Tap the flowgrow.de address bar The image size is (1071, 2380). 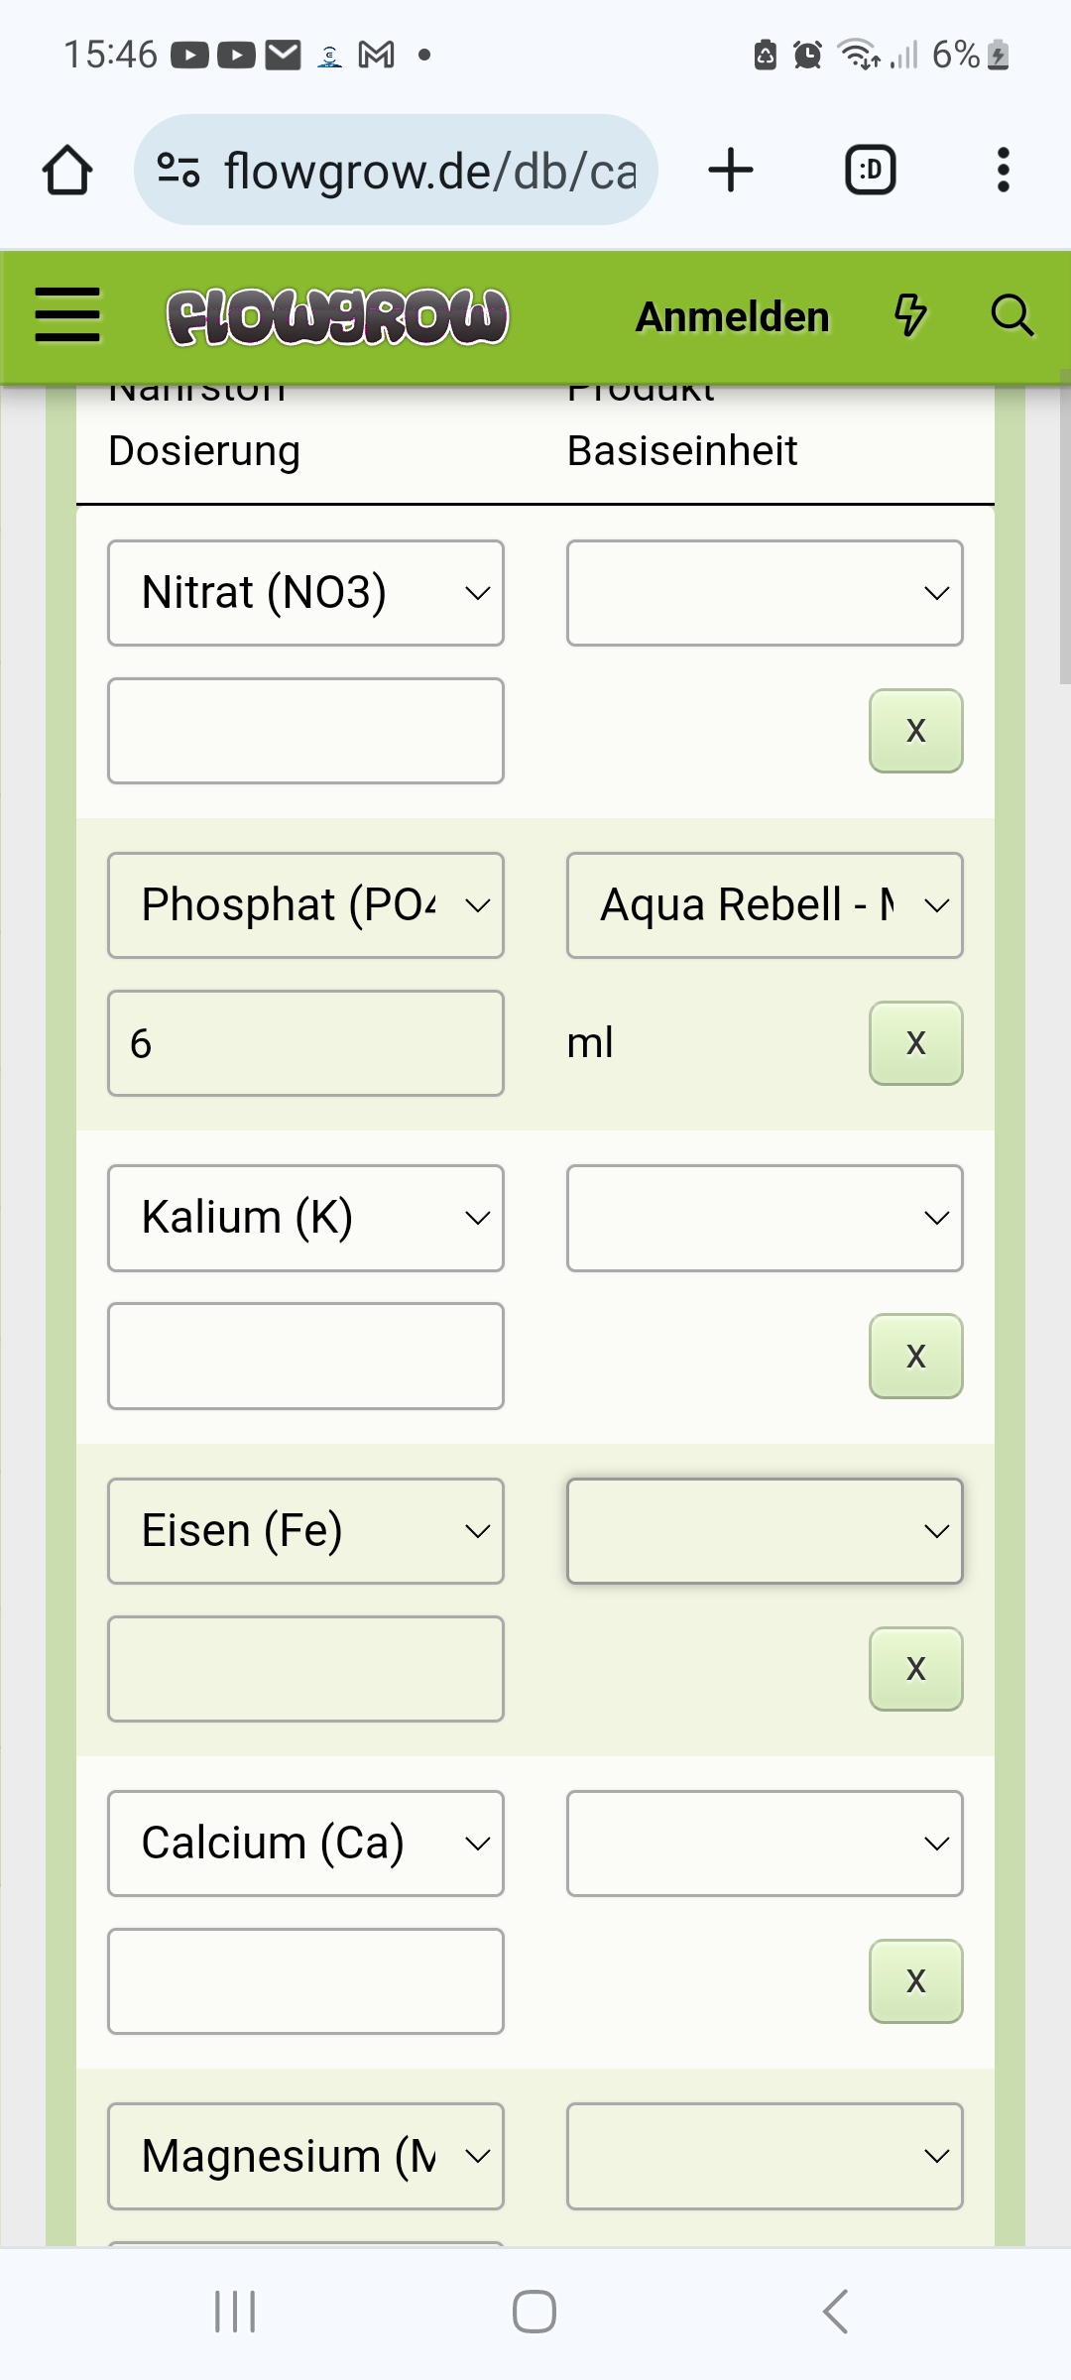click(x=397, y=171)
